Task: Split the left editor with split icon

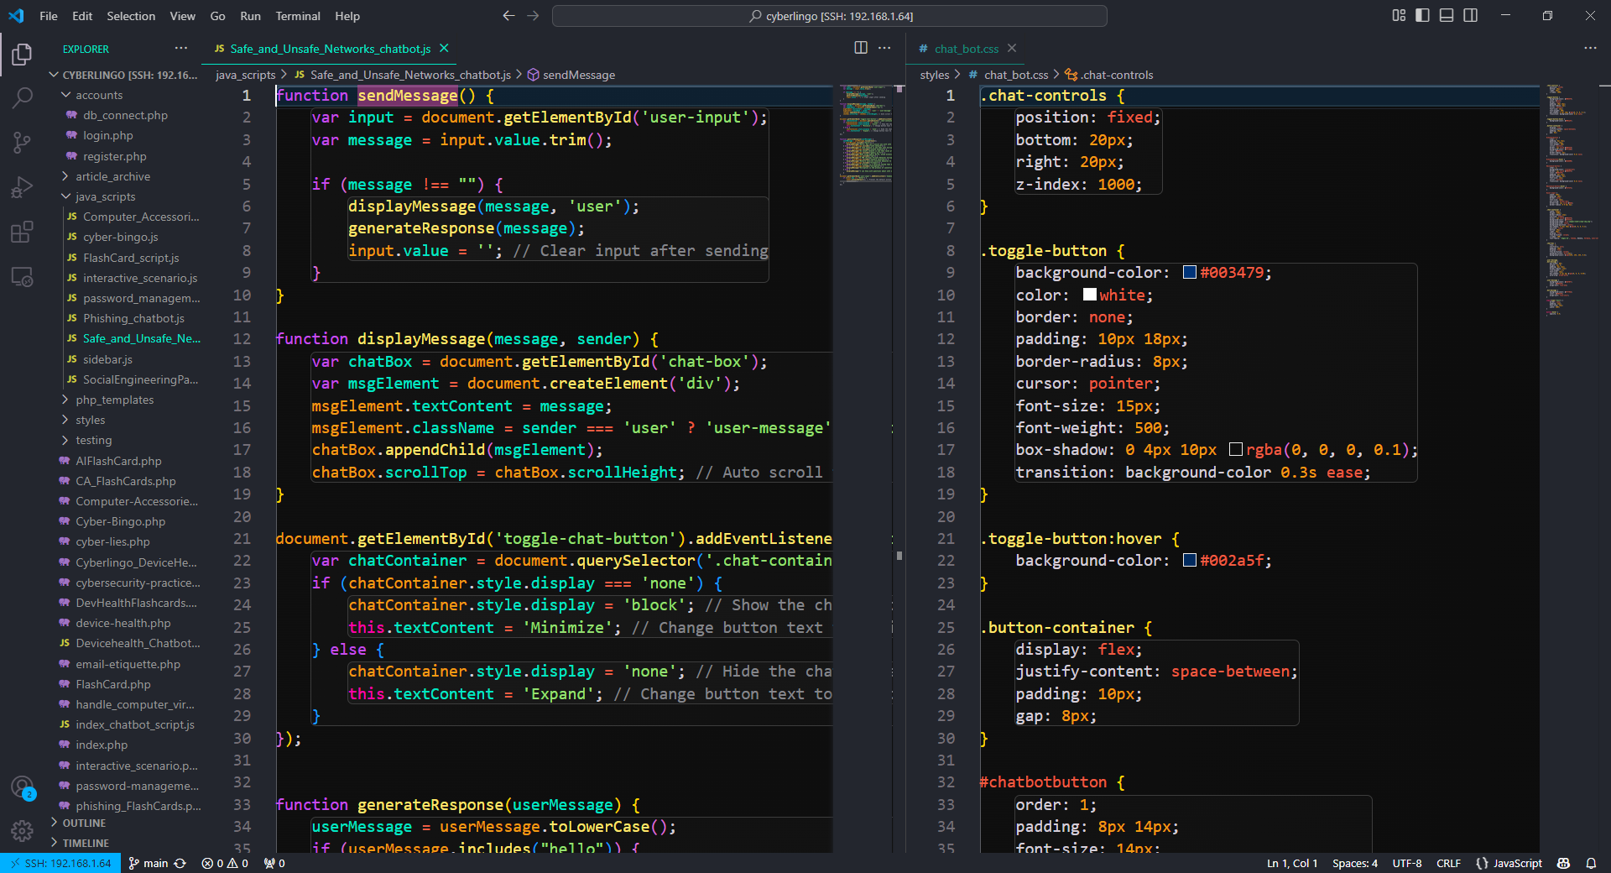Action: [861, 48]
